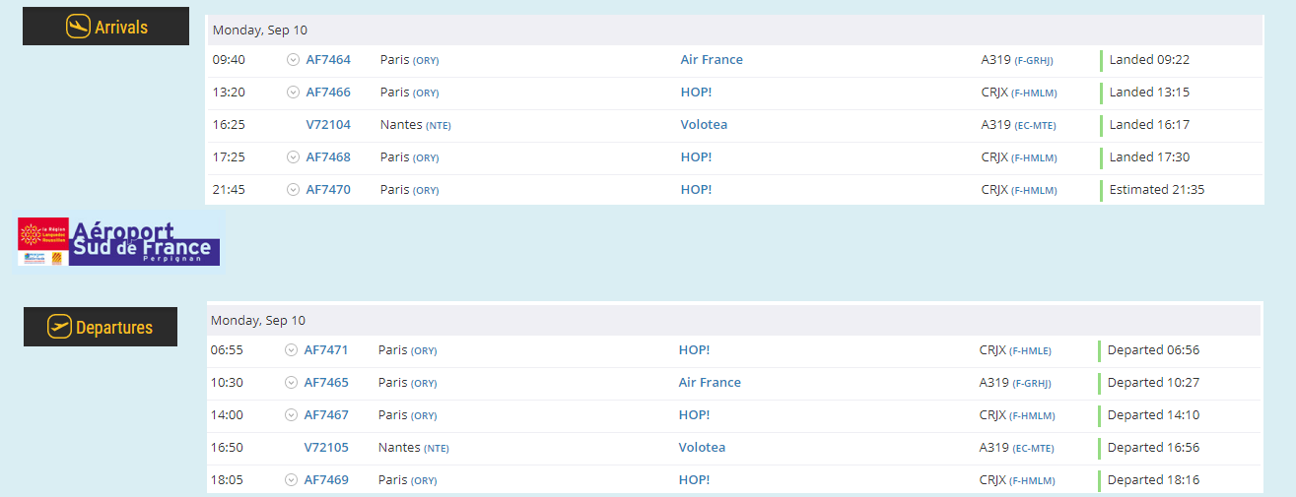Click scheduled time 18:05 in departures
Image resolution: width=1296 pixels, height=497 pixels.
[x=227, y=480]
